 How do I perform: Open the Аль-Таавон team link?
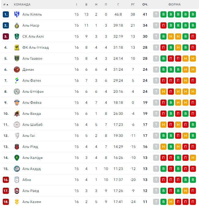click(32, 58)
